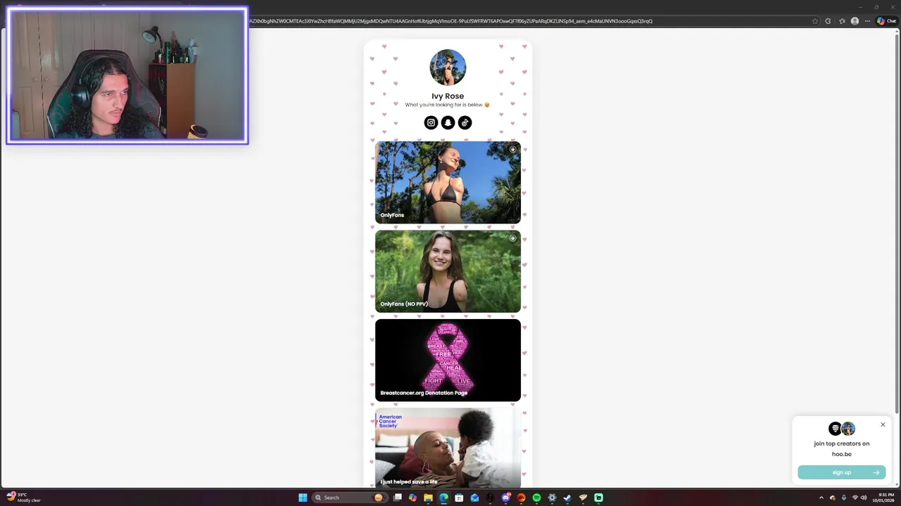This screenshot has width=901, height=506.
Task: Open the Copilot Chat button
Action: (886, 21)
